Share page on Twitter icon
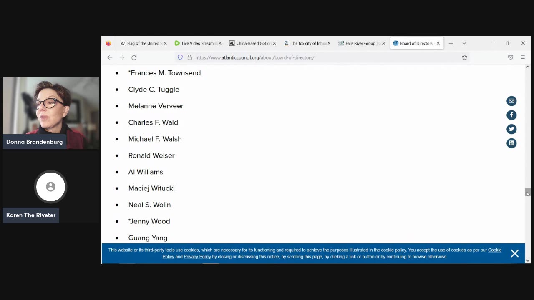Screen dimensions: 534x300 click(x=511, y=129)
